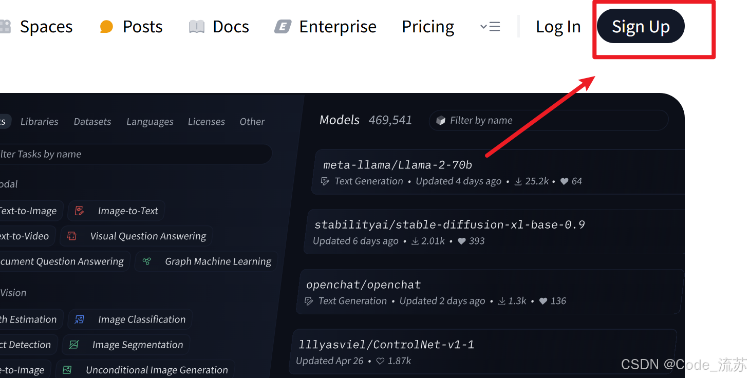Select the Depth Estimation task tag

(x=32, y=319)
